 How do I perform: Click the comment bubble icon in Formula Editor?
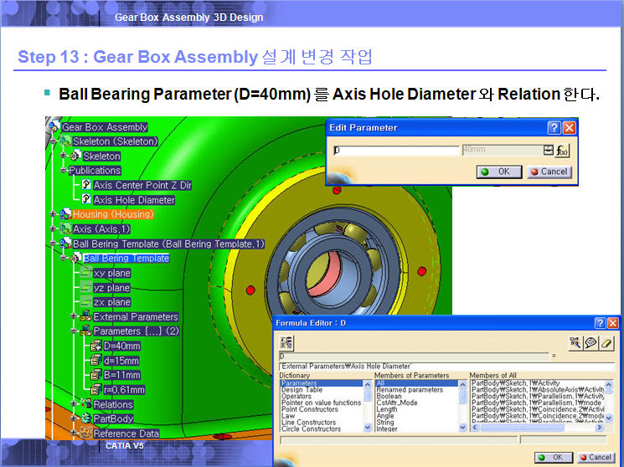[592, 342]
